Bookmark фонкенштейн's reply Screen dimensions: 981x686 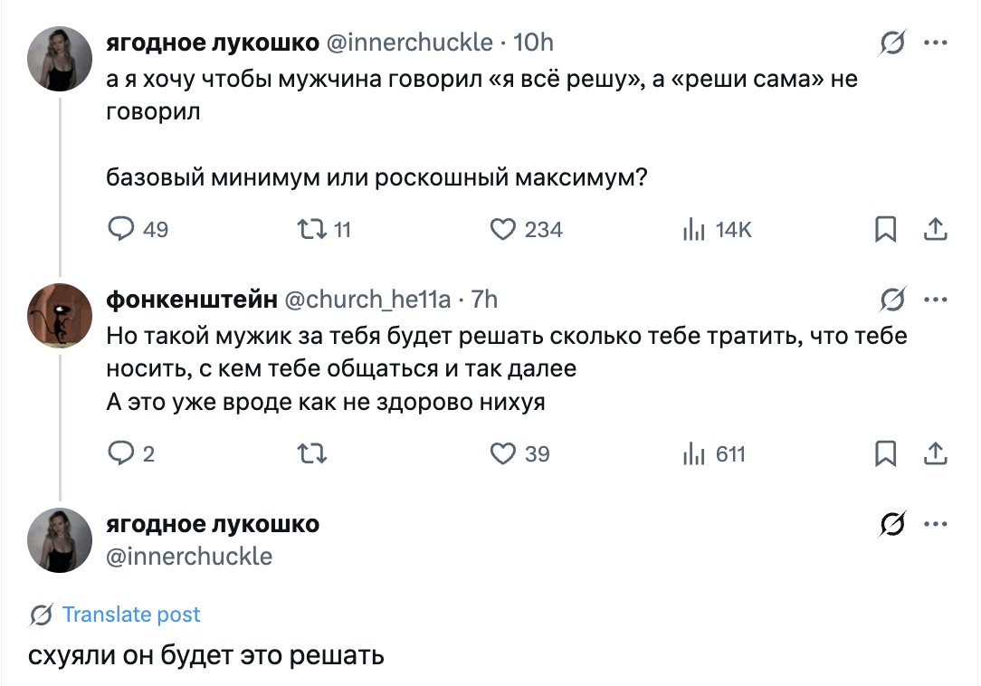point(885,453)
